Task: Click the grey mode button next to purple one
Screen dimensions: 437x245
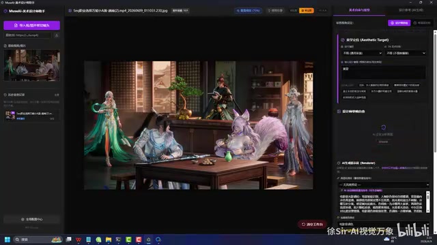Action: (x=422, y=22)
